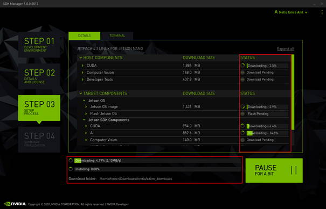This screenshot has height=209, width=326.
Task: Click the vertical three-dot menu icon
Action: (322, 12)
